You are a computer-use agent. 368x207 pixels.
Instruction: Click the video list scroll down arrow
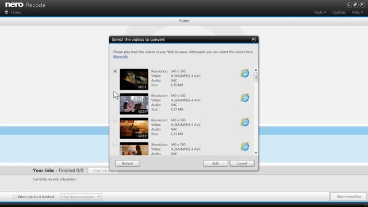pos(256,153)
